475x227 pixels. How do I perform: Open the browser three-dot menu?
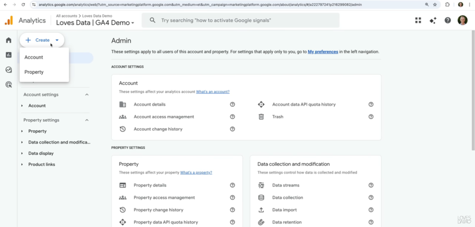(x=469, y=5)
